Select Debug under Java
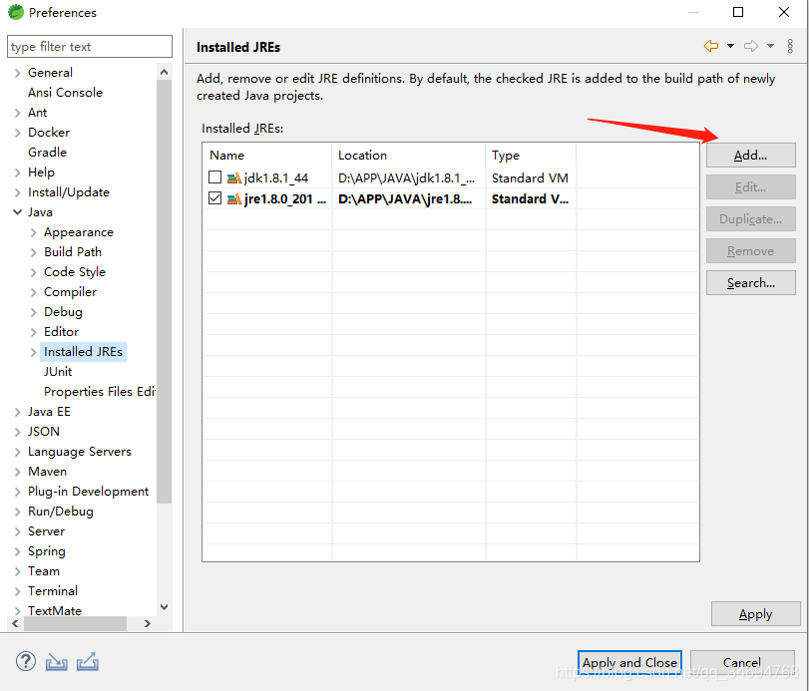The height and width of the screenshot is (691, 809). point(63,312)
